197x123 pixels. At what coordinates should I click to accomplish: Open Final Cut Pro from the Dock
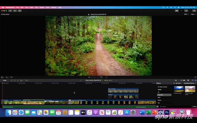(x=173, y=112)
